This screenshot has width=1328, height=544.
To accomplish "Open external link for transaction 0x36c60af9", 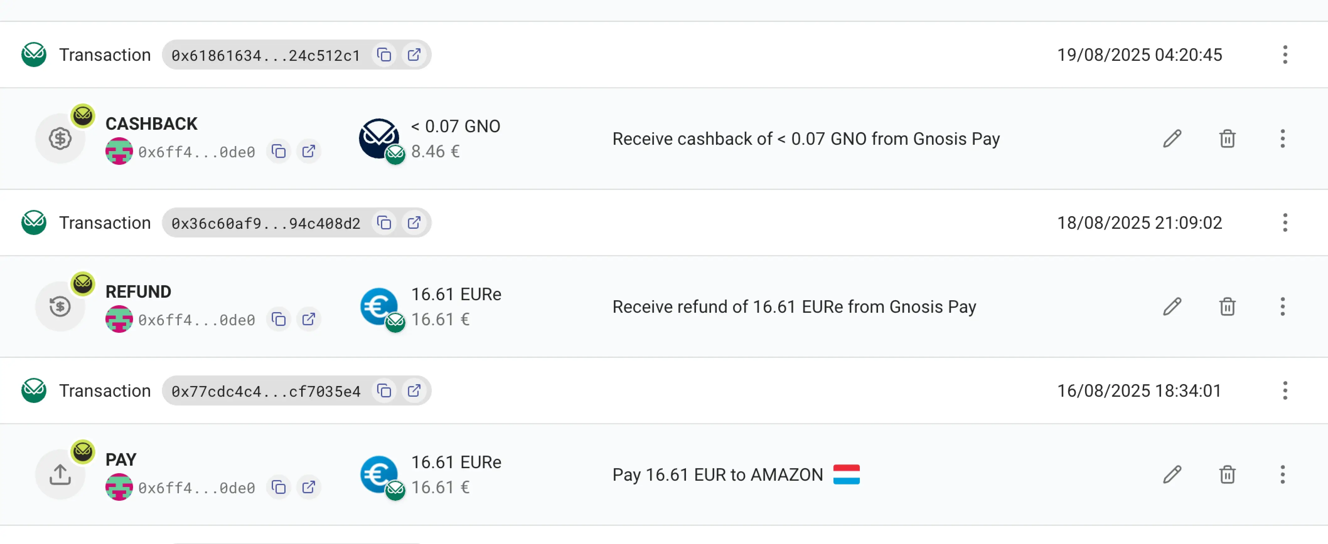I will pos(415,222).
